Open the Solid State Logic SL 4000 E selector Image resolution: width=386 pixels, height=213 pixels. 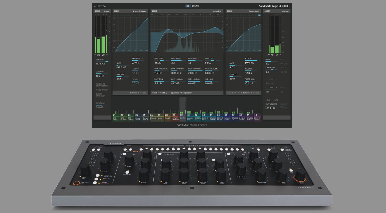click(x=274, y=6)
